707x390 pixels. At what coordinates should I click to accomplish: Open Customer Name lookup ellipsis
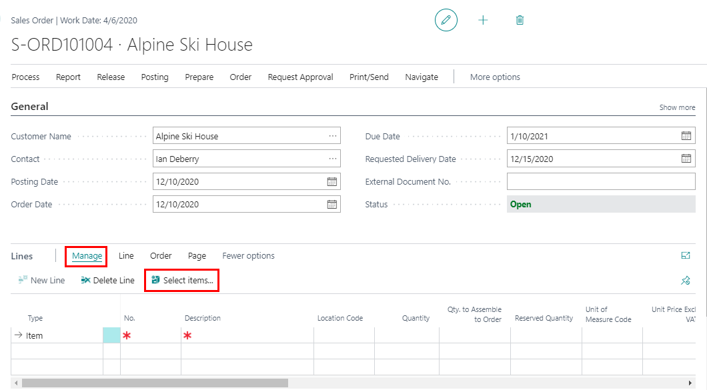(333, 136)
